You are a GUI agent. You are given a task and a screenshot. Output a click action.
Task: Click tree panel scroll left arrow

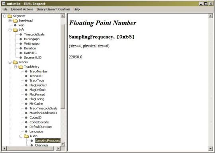(x=4, y=149)
